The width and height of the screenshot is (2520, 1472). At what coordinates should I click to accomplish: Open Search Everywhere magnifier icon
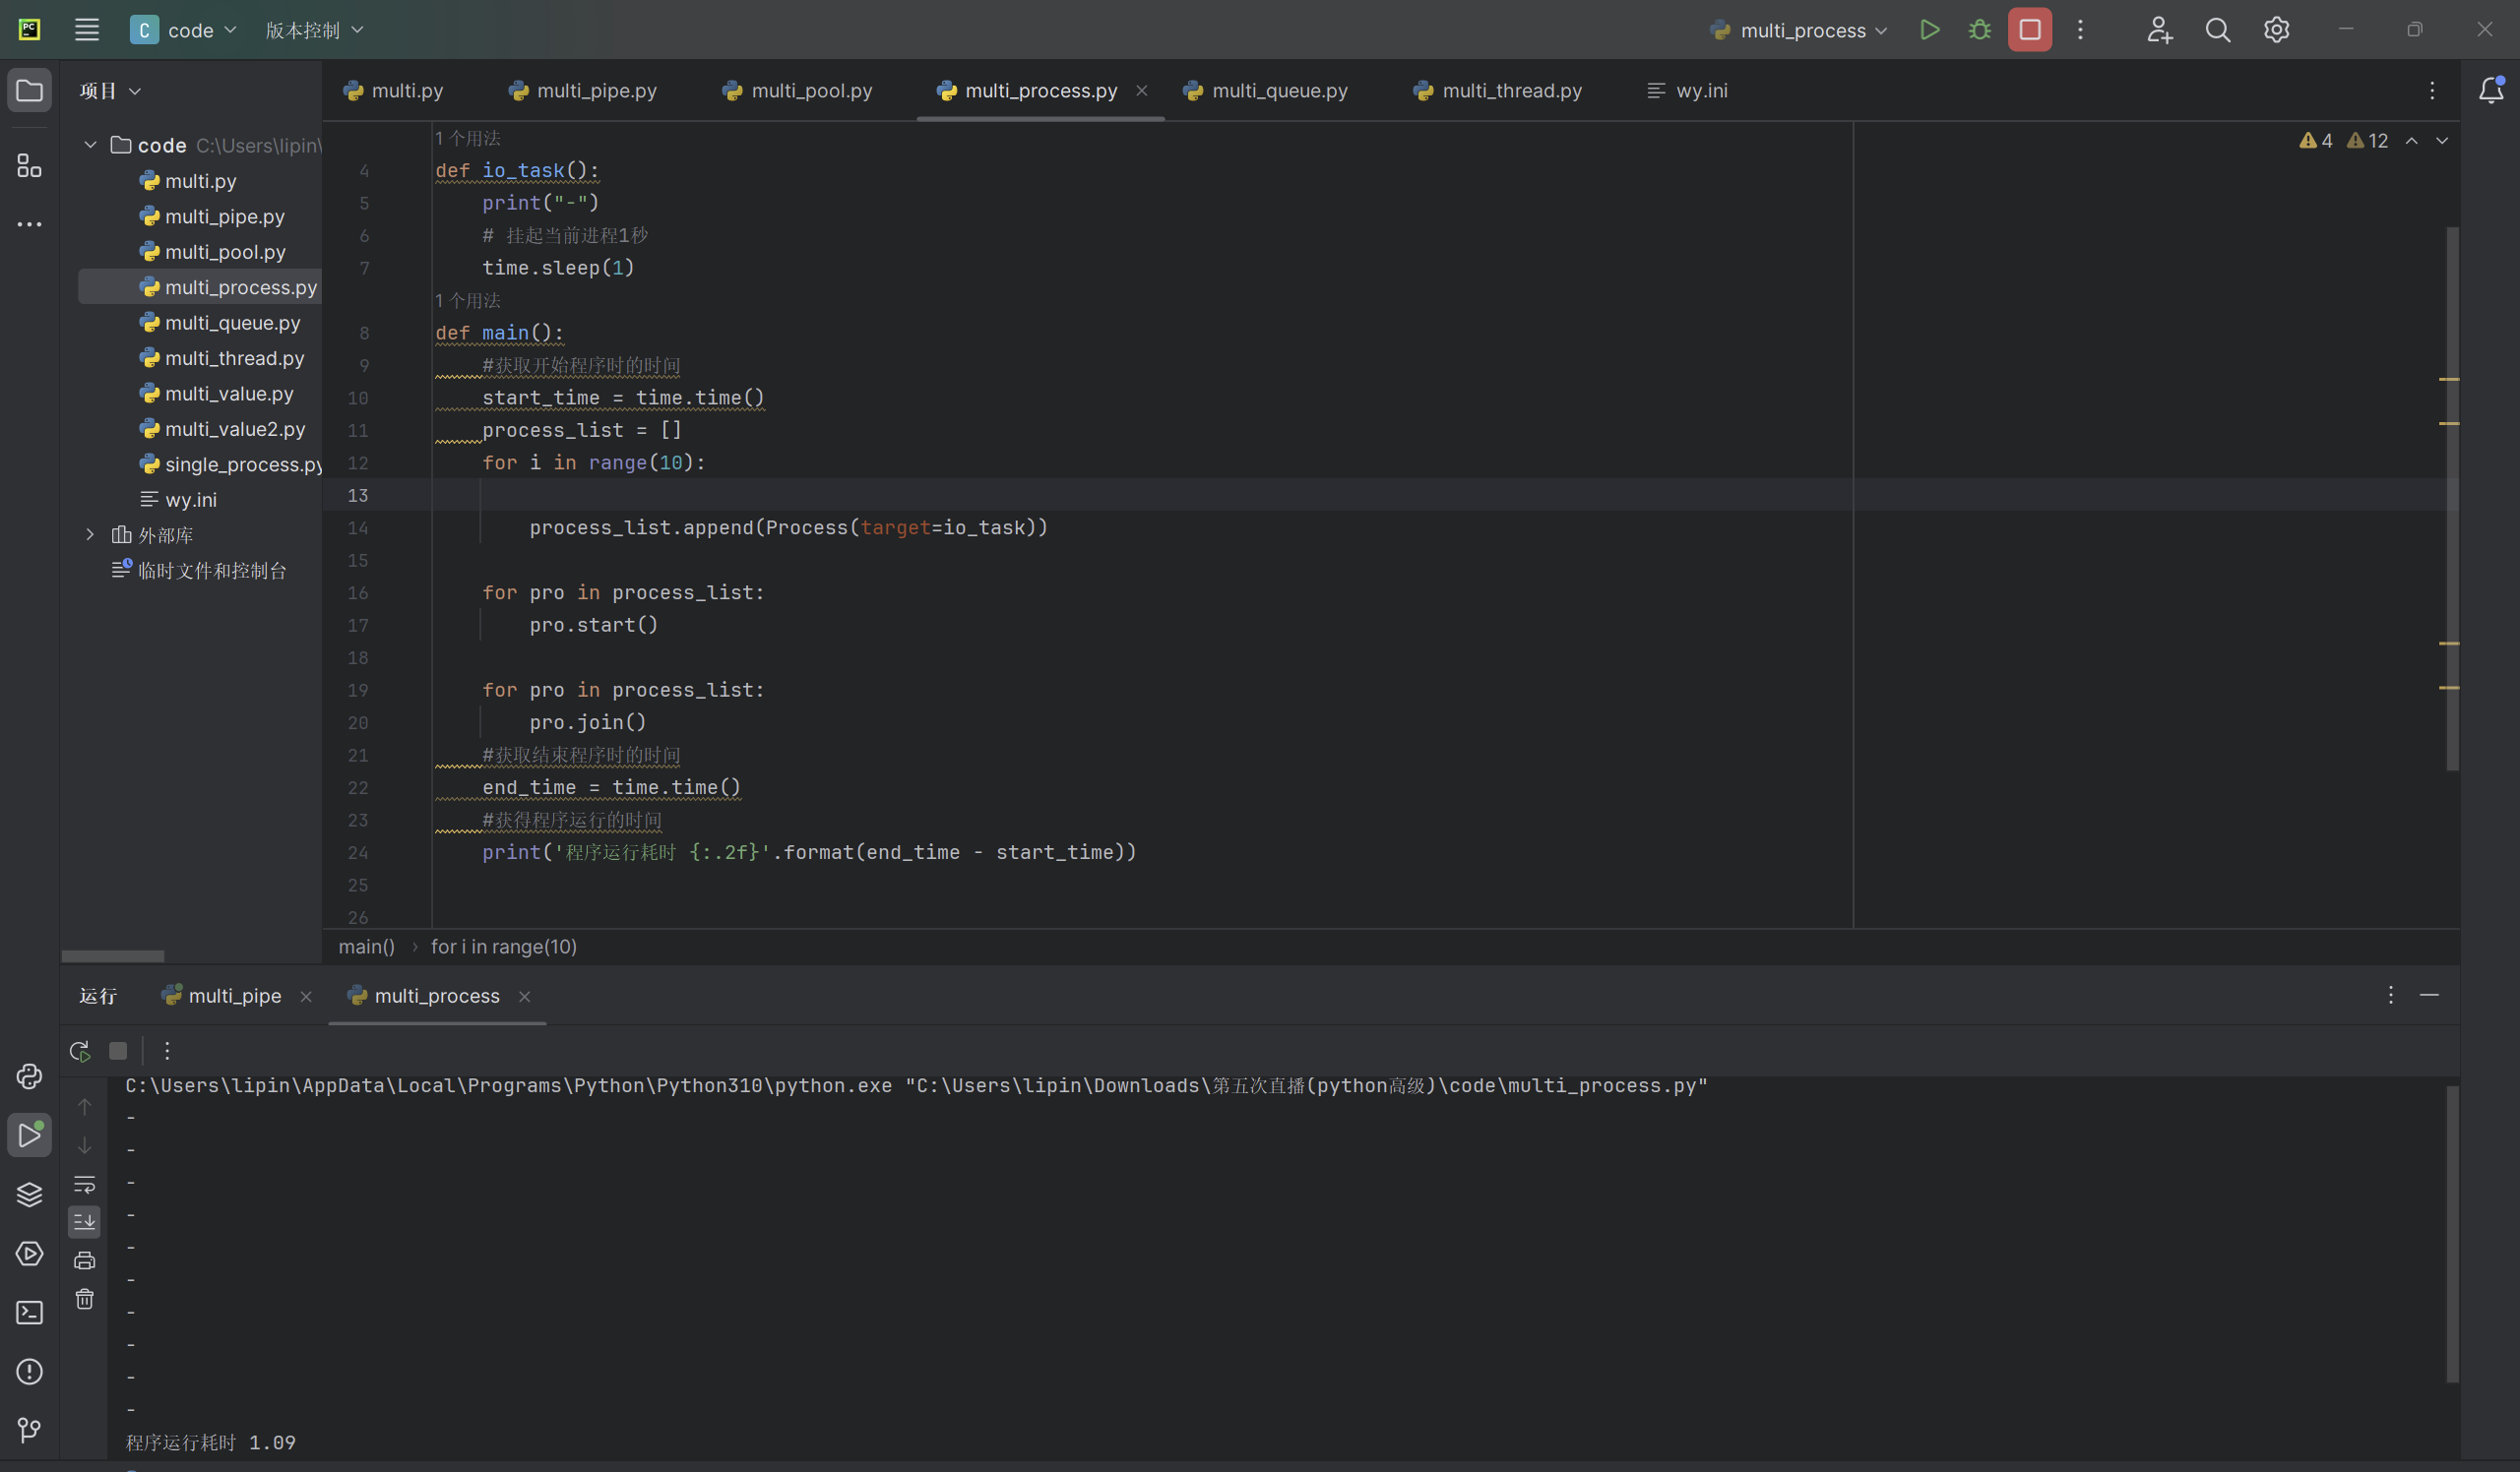2217,30
